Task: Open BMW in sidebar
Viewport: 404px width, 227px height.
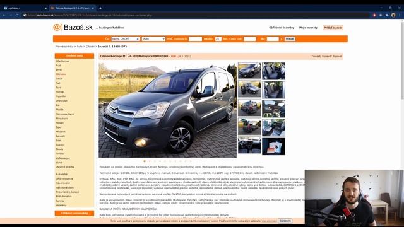Action: 59,70
